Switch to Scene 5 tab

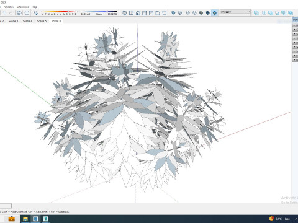(42, 21)
